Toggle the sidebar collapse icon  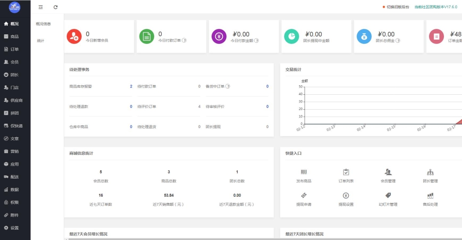click(41, 7)
